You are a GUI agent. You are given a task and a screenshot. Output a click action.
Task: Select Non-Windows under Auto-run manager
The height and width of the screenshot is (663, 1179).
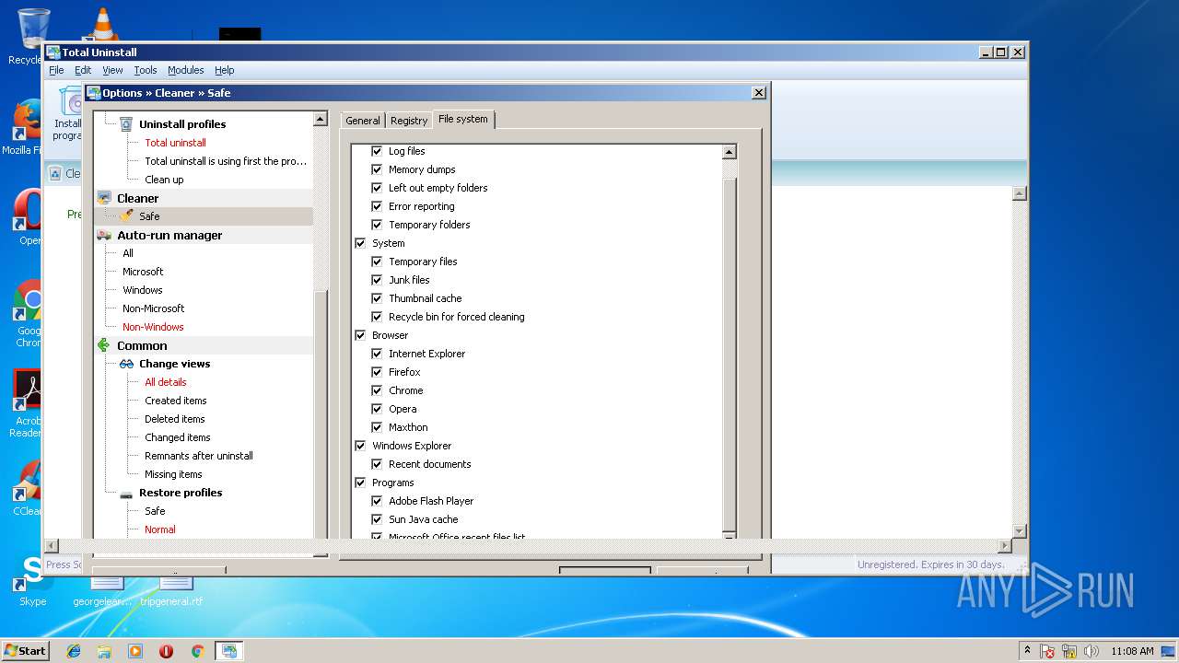153,327
